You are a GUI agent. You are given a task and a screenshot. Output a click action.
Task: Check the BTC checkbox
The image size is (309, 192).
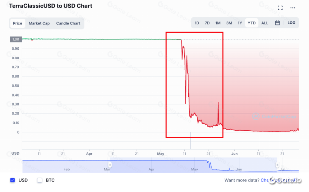(40, 180)
